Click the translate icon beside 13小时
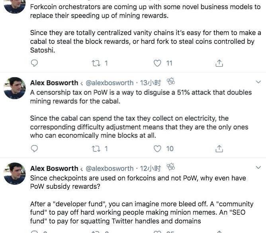The image size is (266, 233). pyautogui.click(x=171, y=82)
